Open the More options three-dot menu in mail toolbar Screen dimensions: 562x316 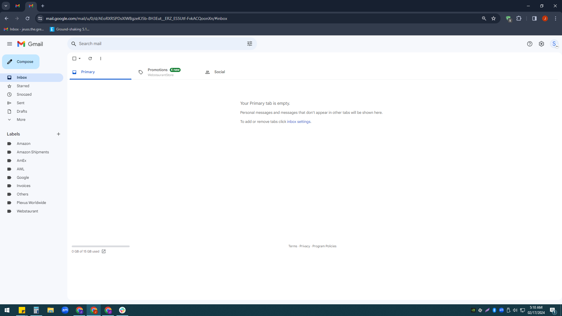point(101,59)
